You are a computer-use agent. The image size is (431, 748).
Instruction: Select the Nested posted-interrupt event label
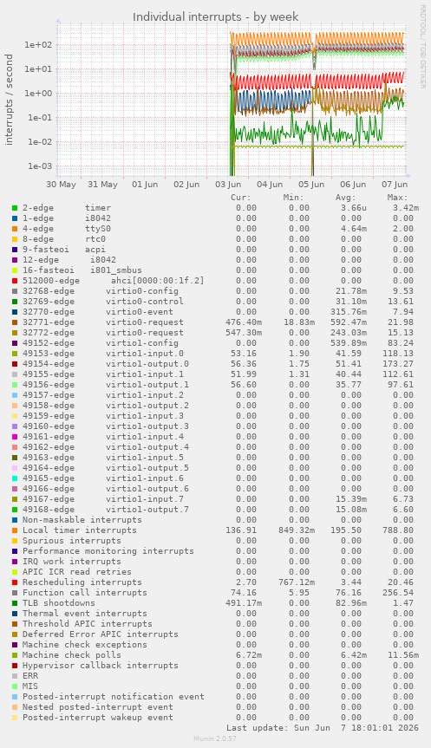(98, 707)
